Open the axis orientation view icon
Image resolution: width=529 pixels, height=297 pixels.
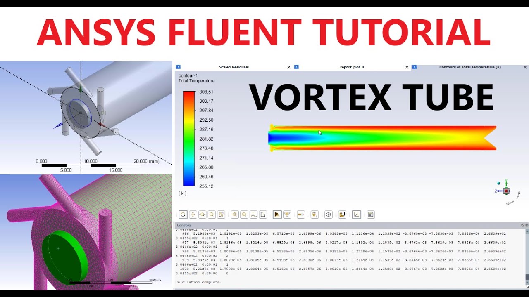tap(253, 214)
